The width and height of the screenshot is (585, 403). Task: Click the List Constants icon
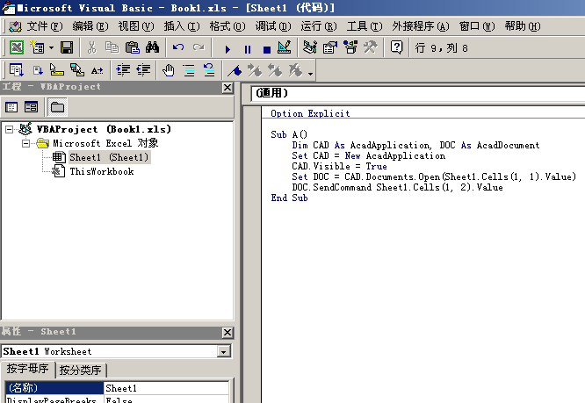[x=37, y=69]
